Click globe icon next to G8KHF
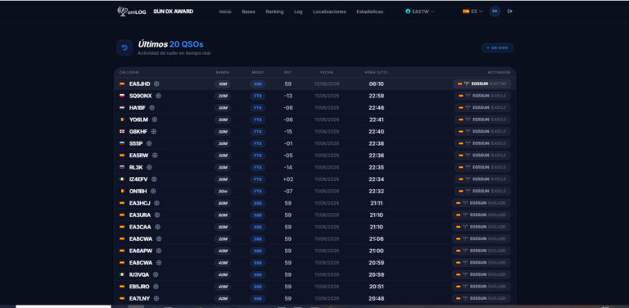 click(x=154, y=132)
